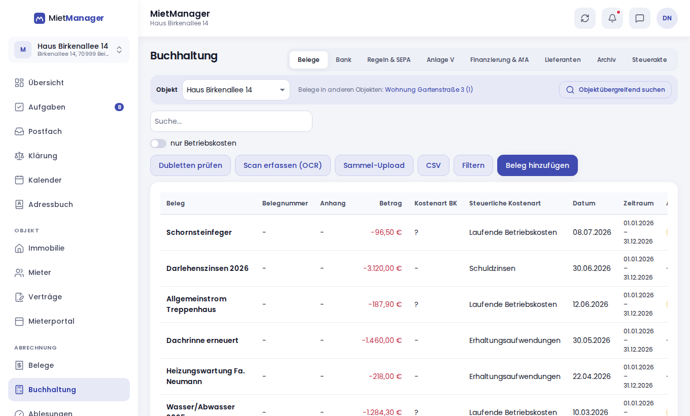This screenshot has height=416, width=690.
Task: Export via the CSV button
Action: [433, 165]
